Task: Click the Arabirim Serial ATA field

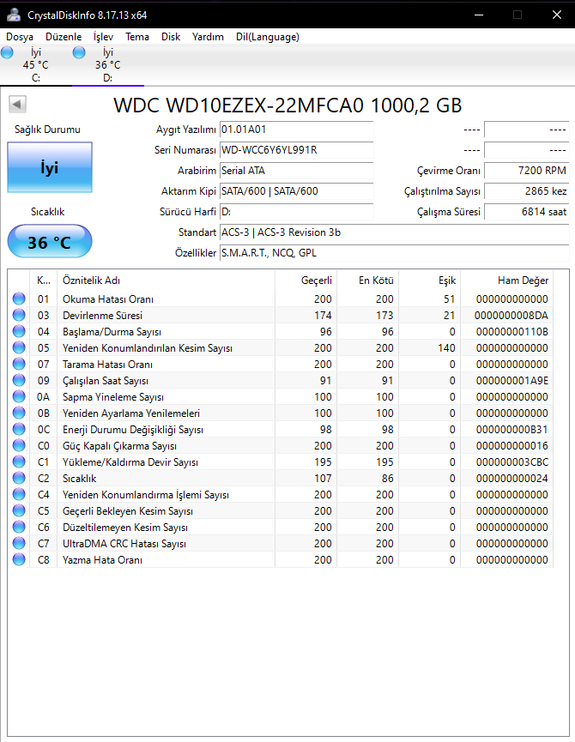Action: pyautogui.click(x=296, y=171)
